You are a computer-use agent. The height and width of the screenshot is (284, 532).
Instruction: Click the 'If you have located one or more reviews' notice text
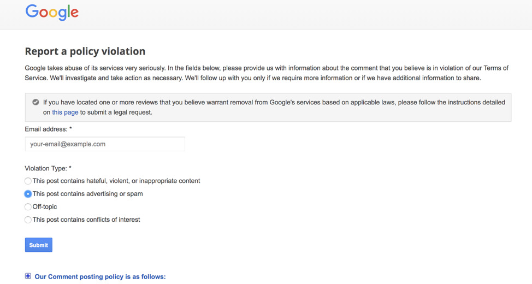point(274,107)
